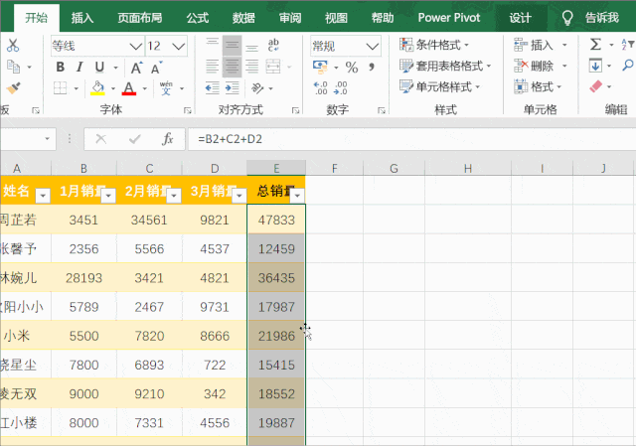This screenshot has height=446, width=636.
Task: Open filter dropdown for 姓名 column
Action: point(43,196)
